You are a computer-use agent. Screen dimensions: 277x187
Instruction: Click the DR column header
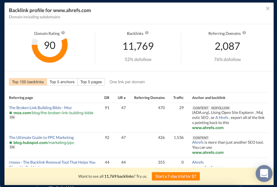click(107, 98)
